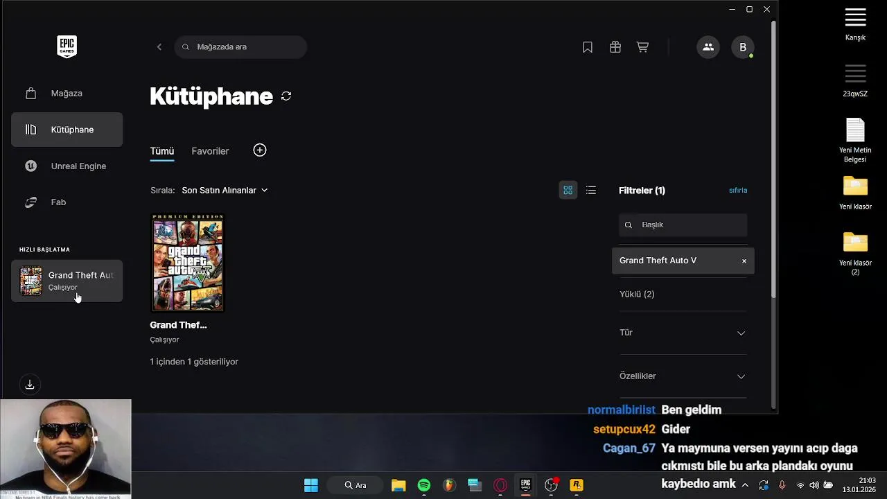
Task: Open File Explorer from the taskbar
Action: pyautogui.click(x=398, y=485)
